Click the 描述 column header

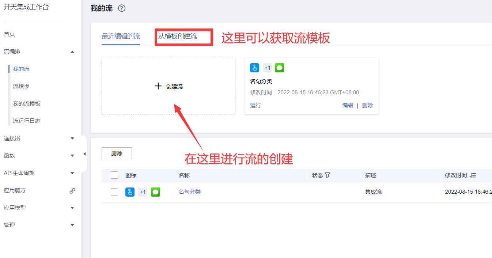pyautogui.click(x=371, y=175)
